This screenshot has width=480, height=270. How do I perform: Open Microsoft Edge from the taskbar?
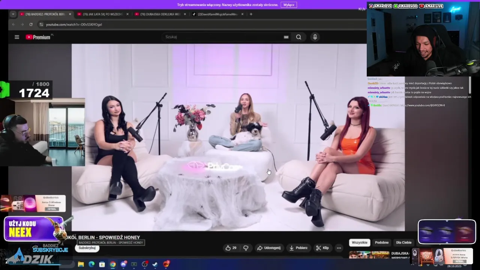(x=91, y=264)
